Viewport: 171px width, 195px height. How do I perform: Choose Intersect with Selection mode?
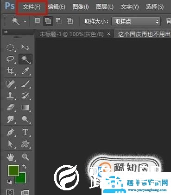(x=70, y=21)
